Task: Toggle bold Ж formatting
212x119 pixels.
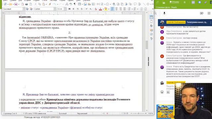Action: pos(69,9)
